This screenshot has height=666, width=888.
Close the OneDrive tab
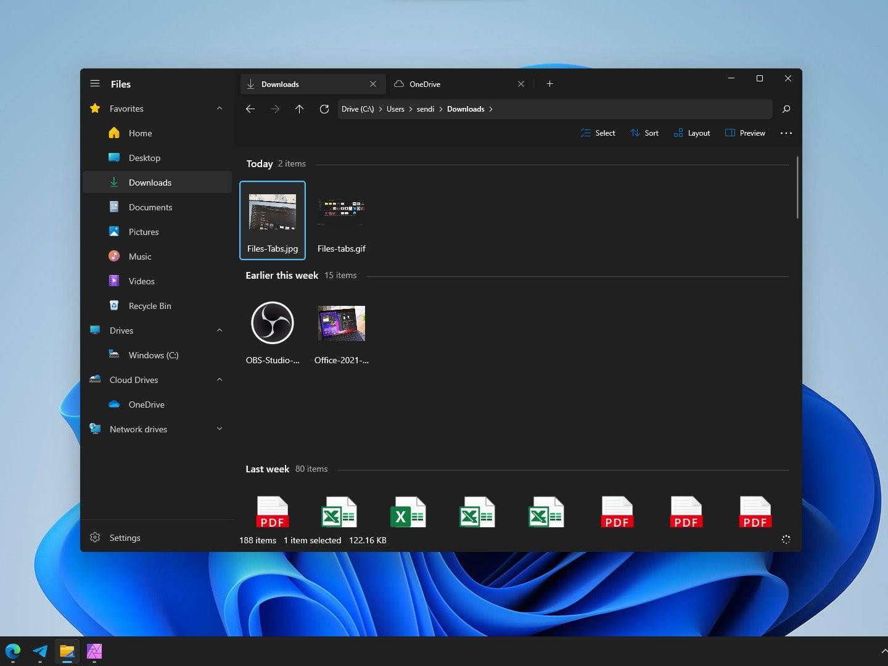tap(521, 84)
